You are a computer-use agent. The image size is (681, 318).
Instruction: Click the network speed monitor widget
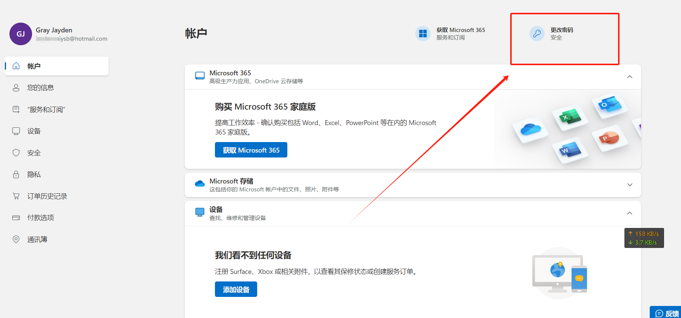coord(644,238)
